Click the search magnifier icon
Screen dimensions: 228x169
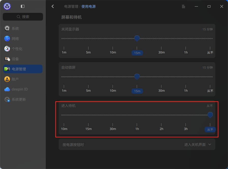point(19,17)
